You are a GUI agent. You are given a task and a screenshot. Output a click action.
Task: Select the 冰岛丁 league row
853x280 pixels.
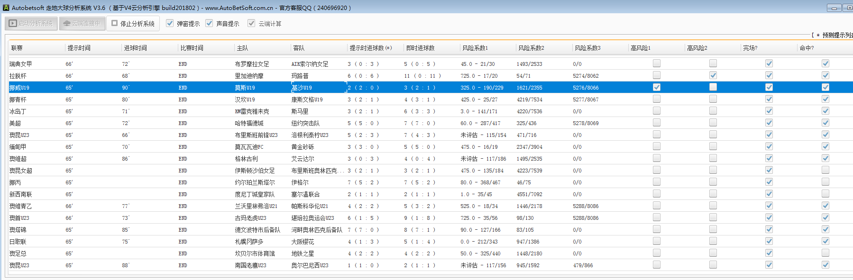point(18,111)
